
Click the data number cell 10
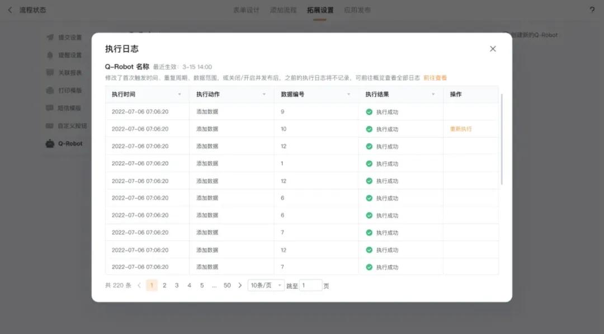pos(284,129)
